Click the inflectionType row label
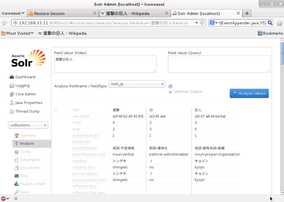This screenshot has height=202, width=284. (x=84, y=186)
